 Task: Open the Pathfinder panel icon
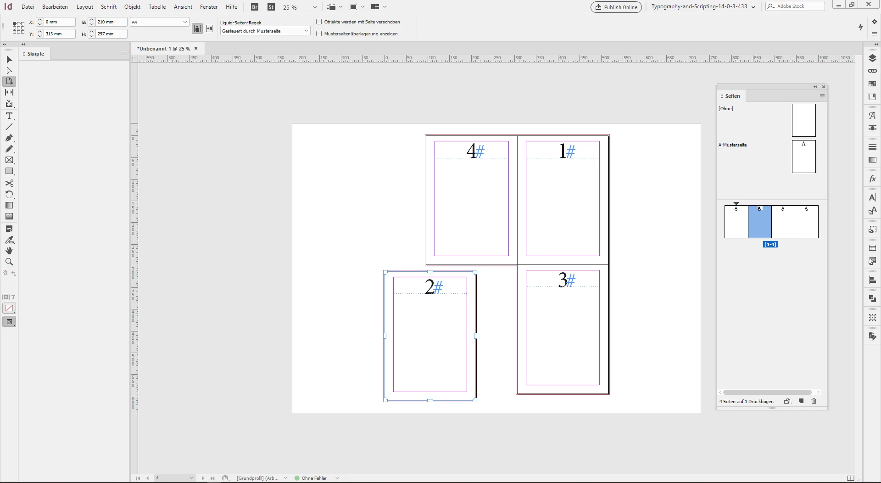[872, 299]
